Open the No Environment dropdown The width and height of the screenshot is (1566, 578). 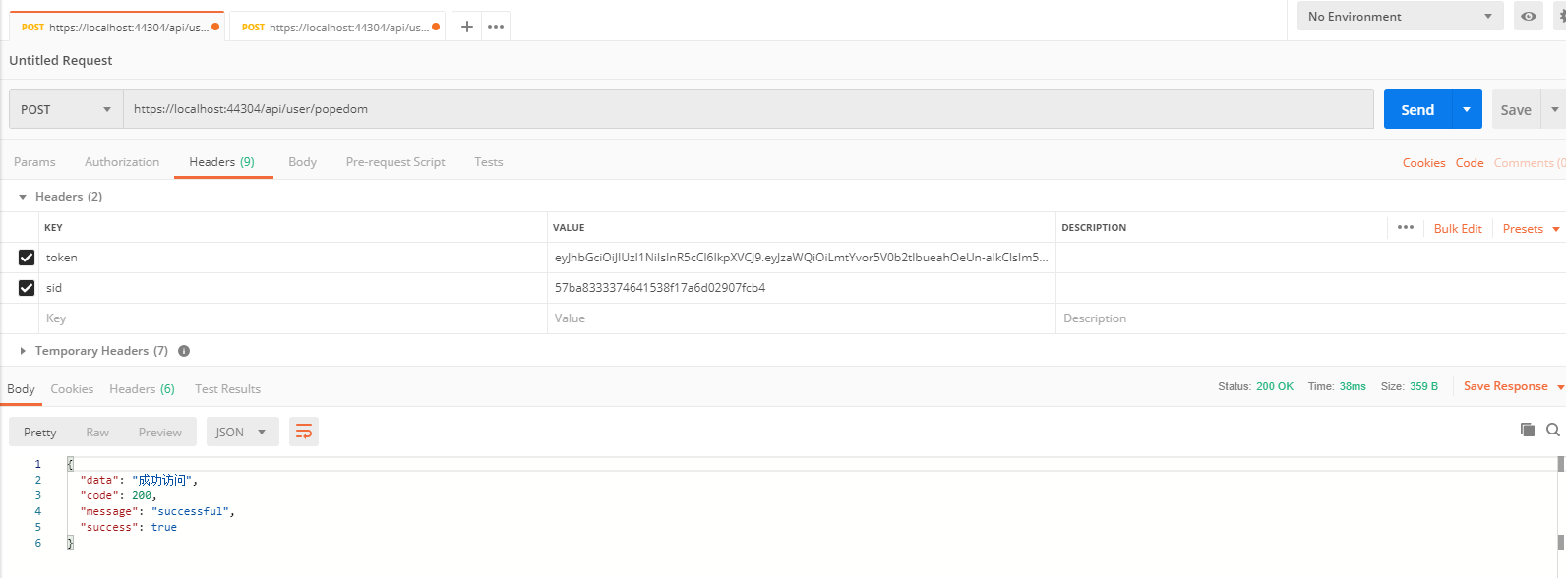(1399, 17)
